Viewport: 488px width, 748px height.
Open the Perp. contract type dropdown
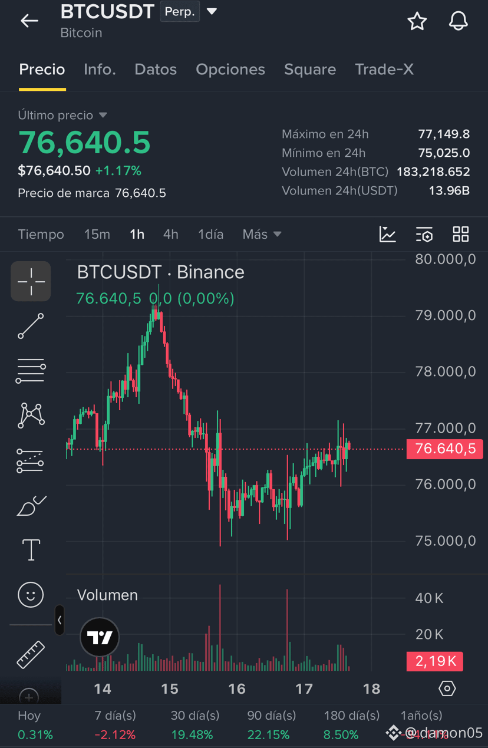[189, 12]
